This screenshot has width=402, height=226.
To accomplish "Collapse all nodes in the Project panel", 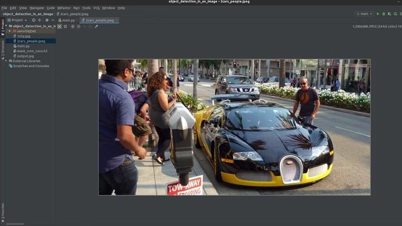I will 40,20.
